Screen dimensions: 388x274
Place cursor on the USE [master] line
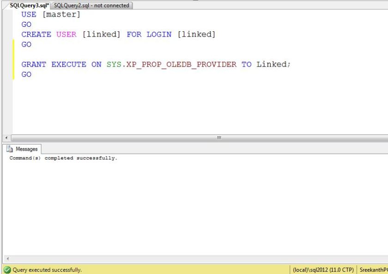[51, 15]
